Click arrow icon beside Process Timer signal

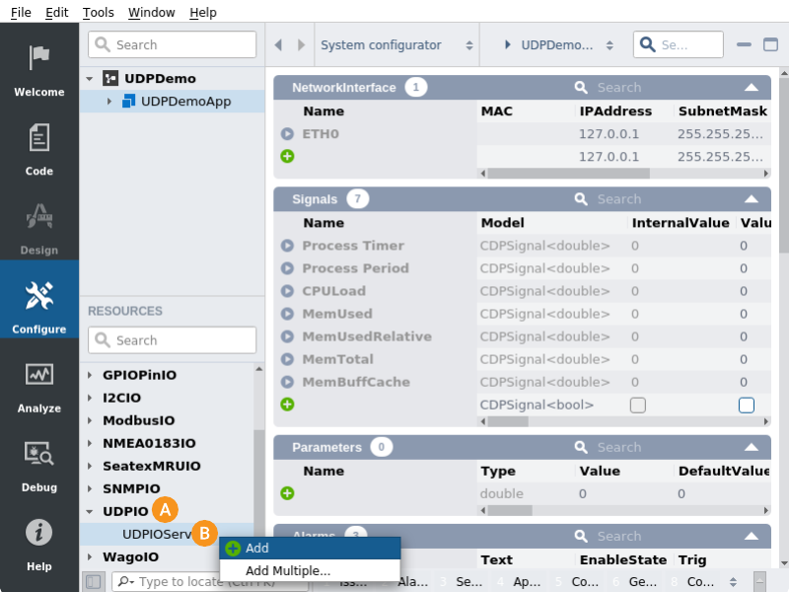[287, 246]
